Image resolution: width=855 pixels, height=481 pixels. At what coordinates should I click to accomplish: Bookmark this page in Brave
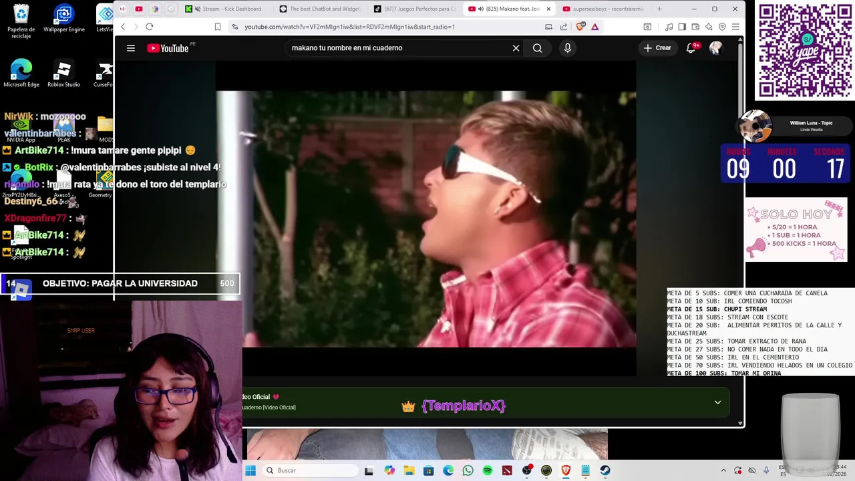(218, 27)
